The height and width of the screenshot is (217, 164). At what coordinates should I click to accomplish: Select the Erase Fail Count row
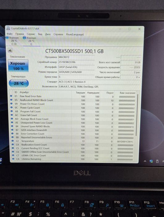pos(73,115)
